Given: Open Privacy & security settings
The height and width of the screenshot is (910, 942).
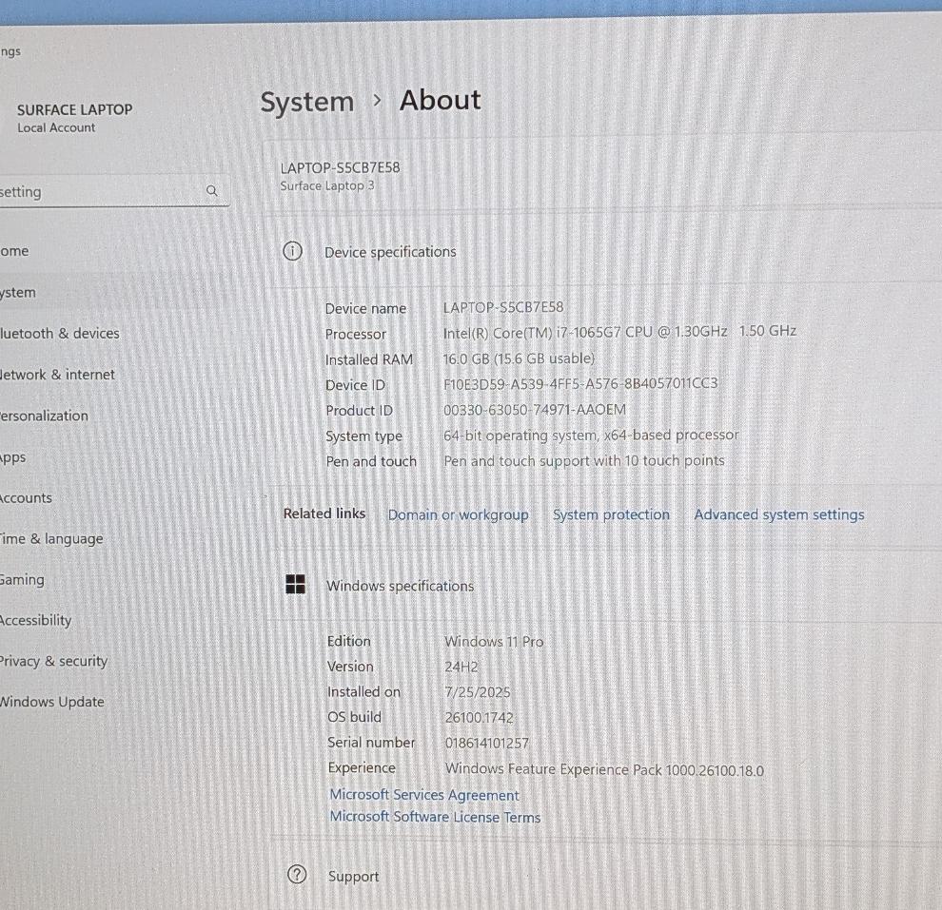Looking at the screenshot, I should [x=53, y=661].
